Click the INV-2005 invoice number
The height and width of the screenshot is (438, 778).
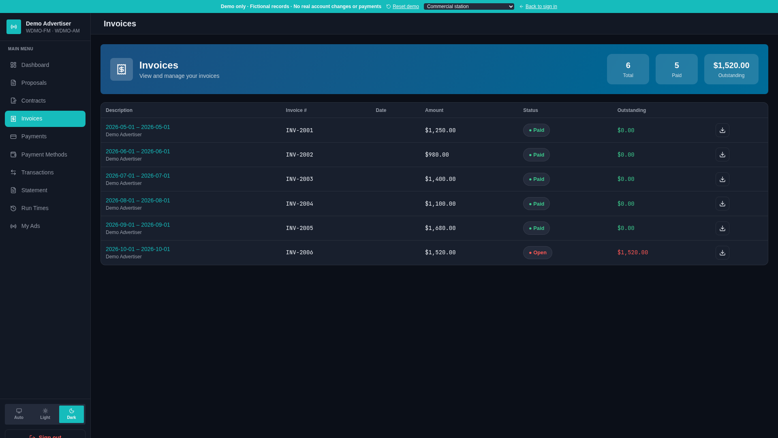click(299, 228)
